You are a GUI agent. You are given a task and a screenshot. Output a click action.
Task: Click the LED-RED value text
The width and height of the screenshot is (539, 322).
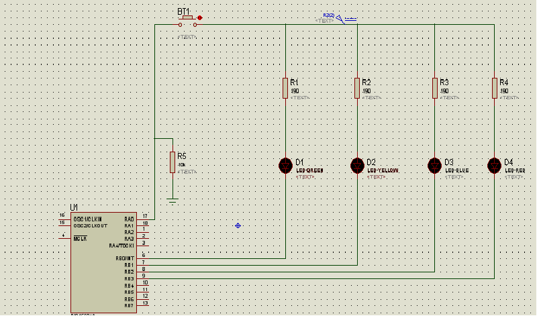[515, 170]
